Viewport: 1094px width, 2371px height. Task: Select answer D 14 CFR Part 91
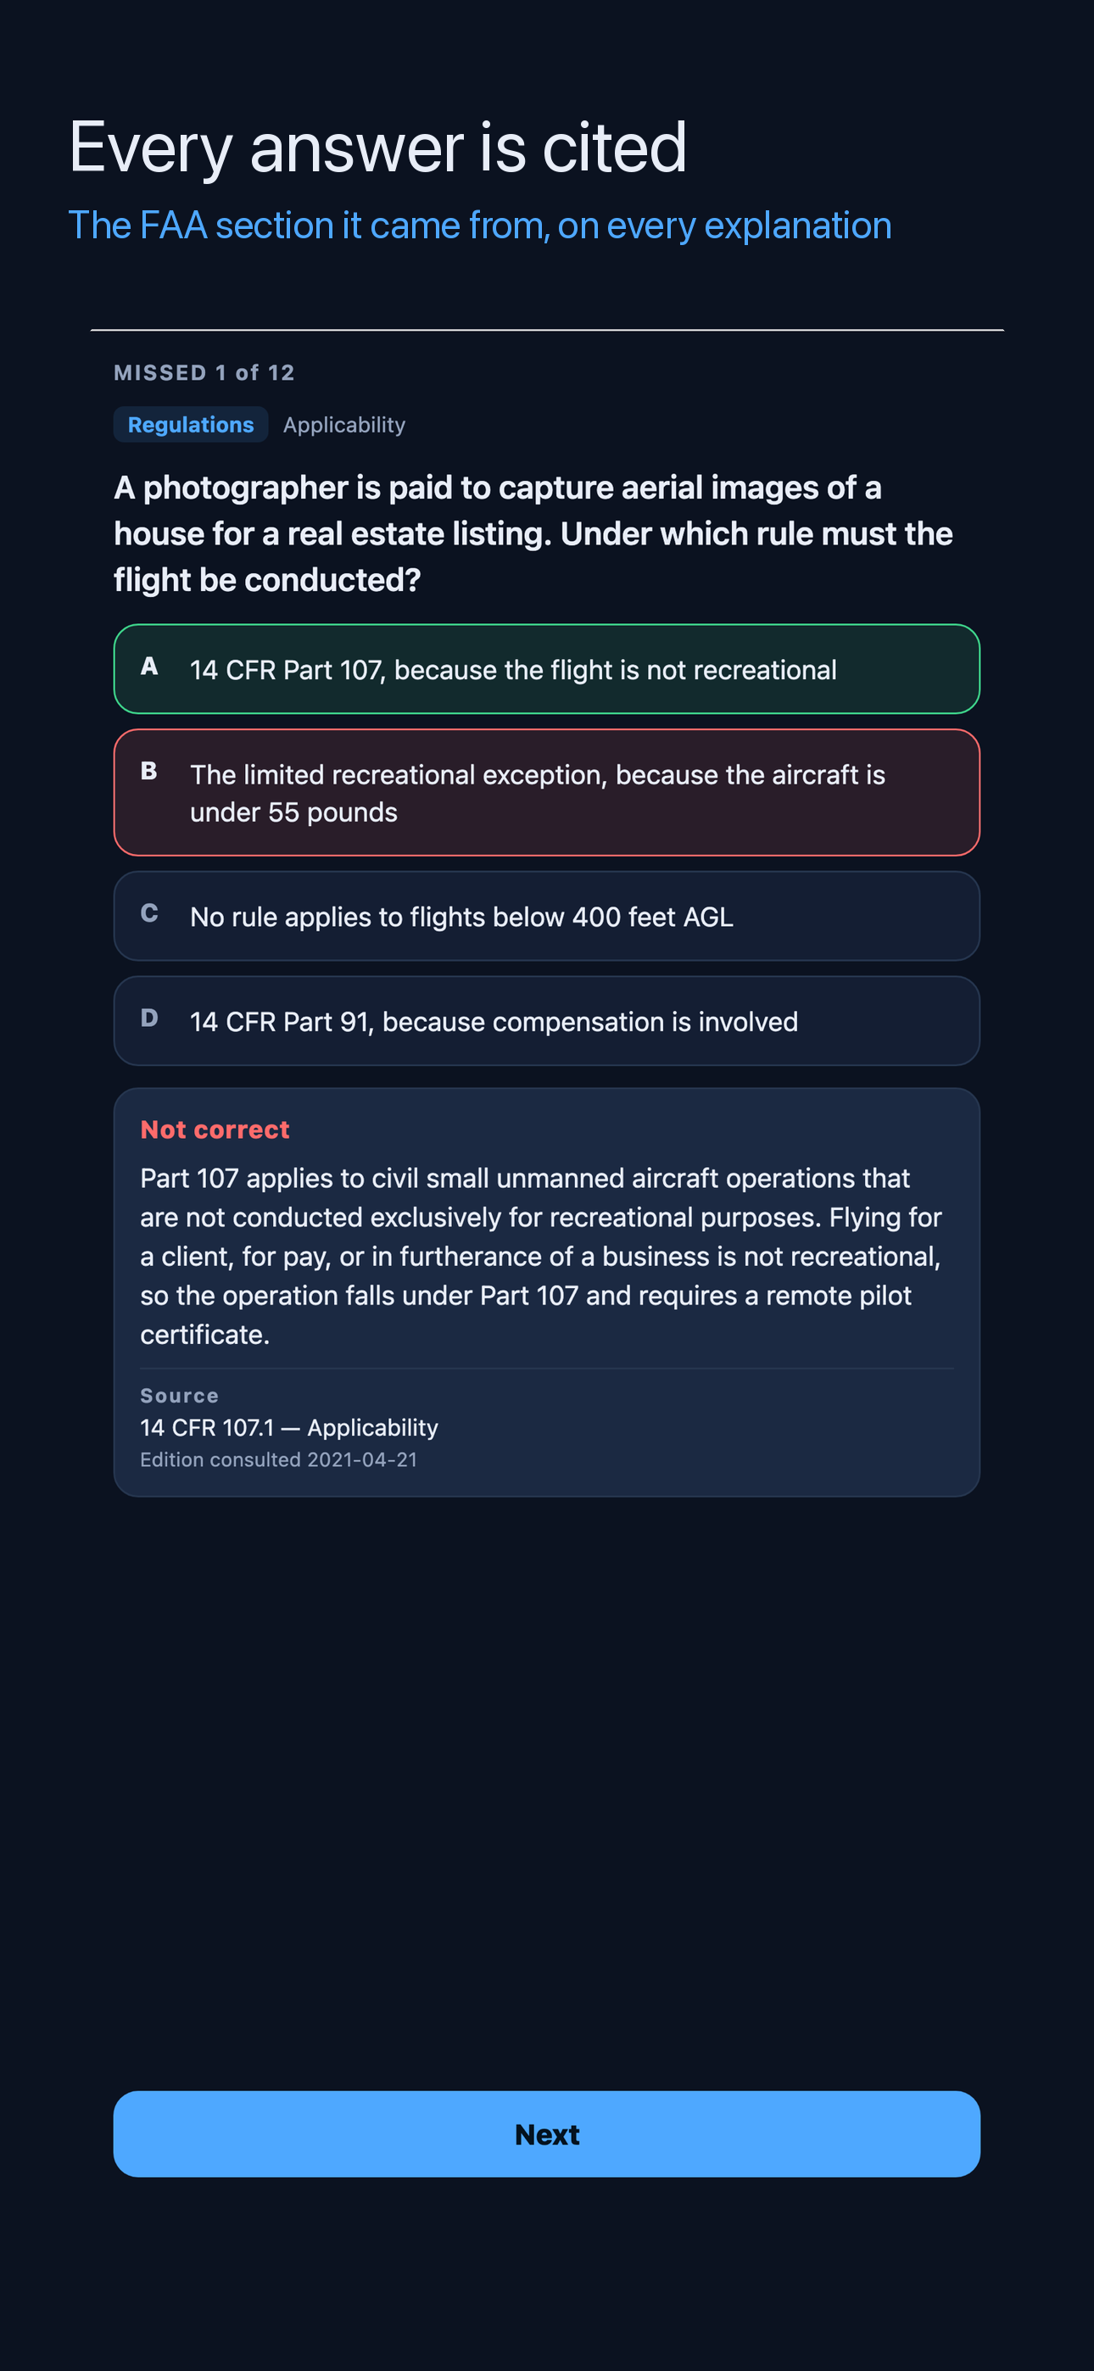[546, 1021]
